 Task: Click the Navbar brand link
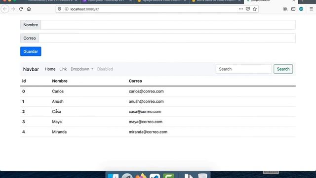tap(31, 69)
